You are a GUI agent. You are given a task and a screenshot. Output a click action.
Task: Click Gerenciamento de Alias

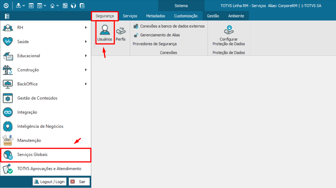(157, 35)
